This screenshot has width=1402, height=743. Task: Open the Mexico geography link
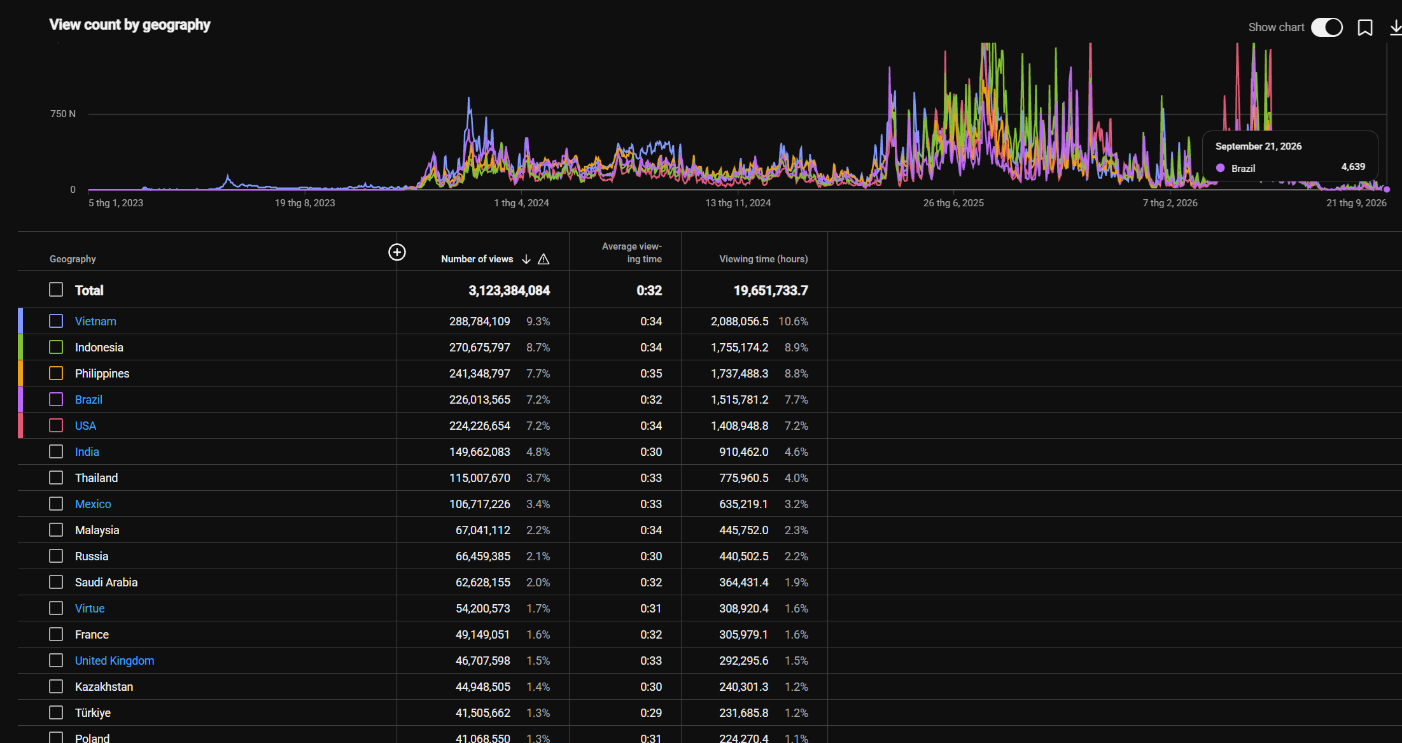point(93,504)
